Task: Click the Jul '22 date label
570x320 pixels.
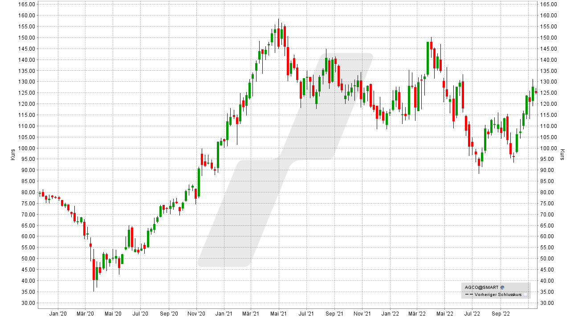Action: point(472,313)
